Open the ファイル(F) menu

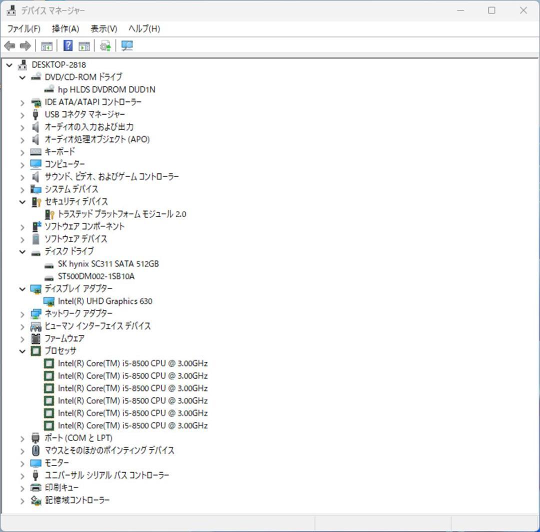click(24, 28)
